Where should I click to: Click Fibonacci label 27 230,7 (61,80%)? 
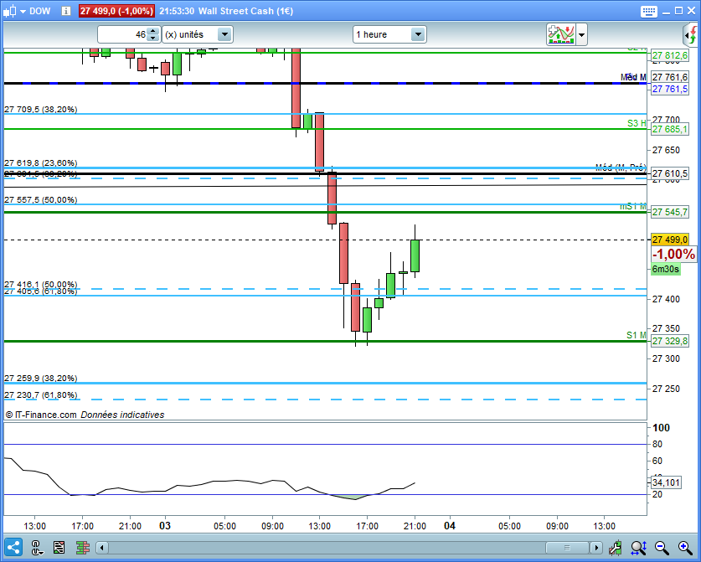pyautogui.click(x=41, y=394)
